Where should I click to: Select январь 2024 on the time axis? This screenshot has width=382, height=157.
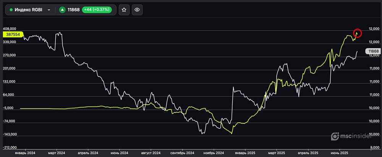25,153
